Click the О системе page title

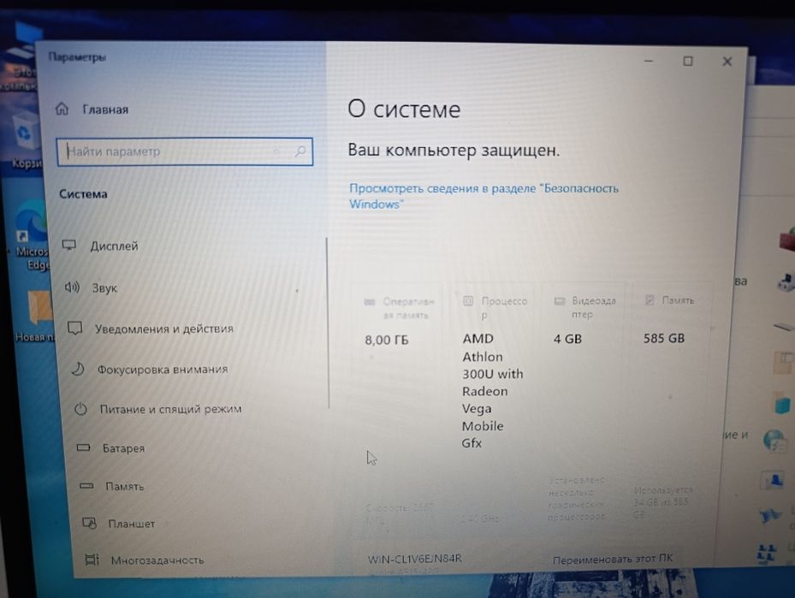[404, 109]
